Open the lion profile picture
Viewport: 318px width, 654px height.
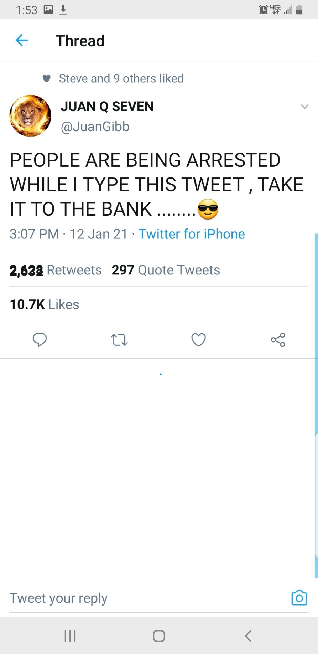[30, 116]
